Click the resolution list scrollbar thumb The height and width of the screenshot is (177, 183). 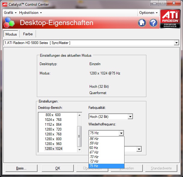click(79, 136)
